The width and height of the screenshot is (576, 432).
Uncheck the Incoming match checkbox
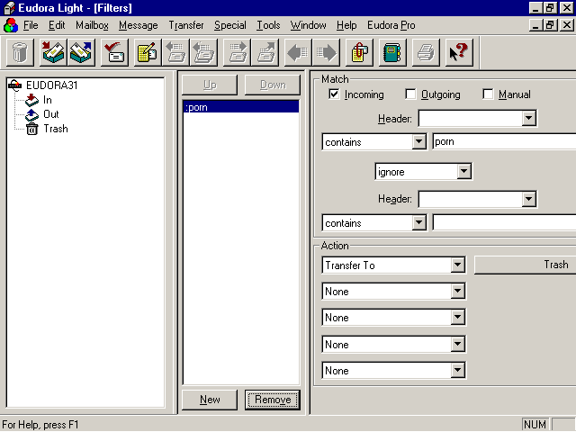[334, 94]
